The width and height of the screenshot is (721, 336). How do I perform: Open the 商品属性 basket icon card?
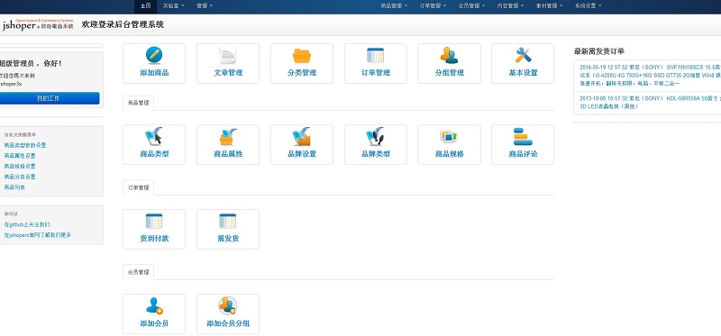(x=228, y=145)
